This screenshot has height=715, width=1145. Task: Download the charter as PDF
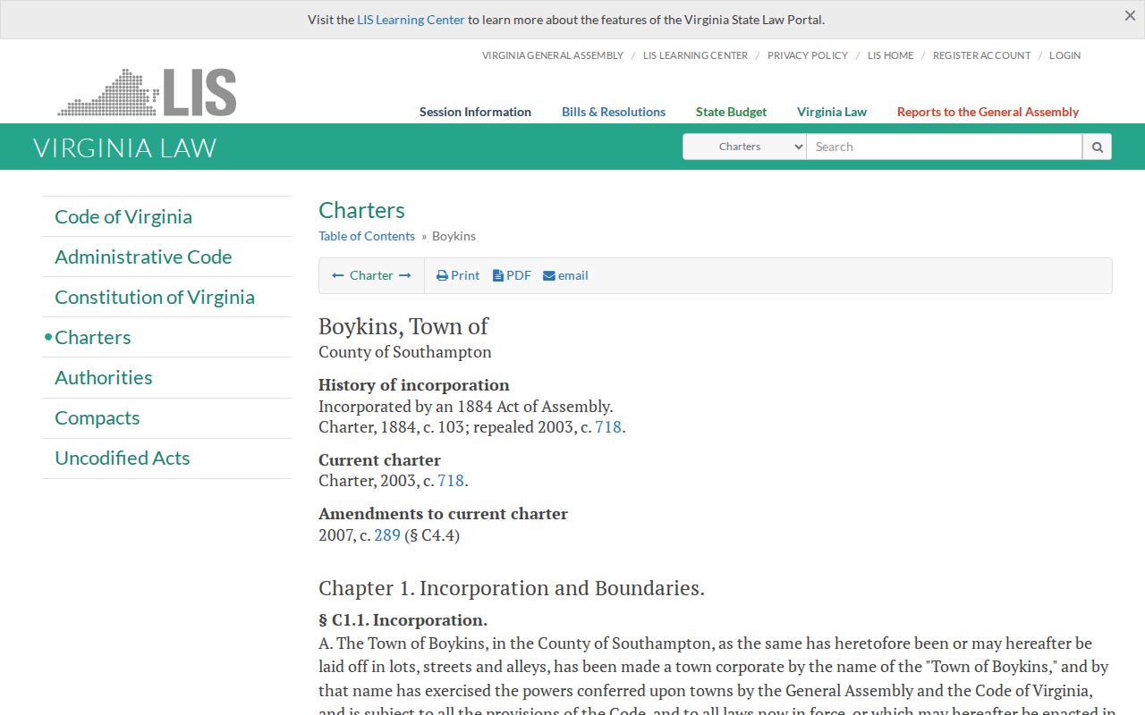(512, 275)
